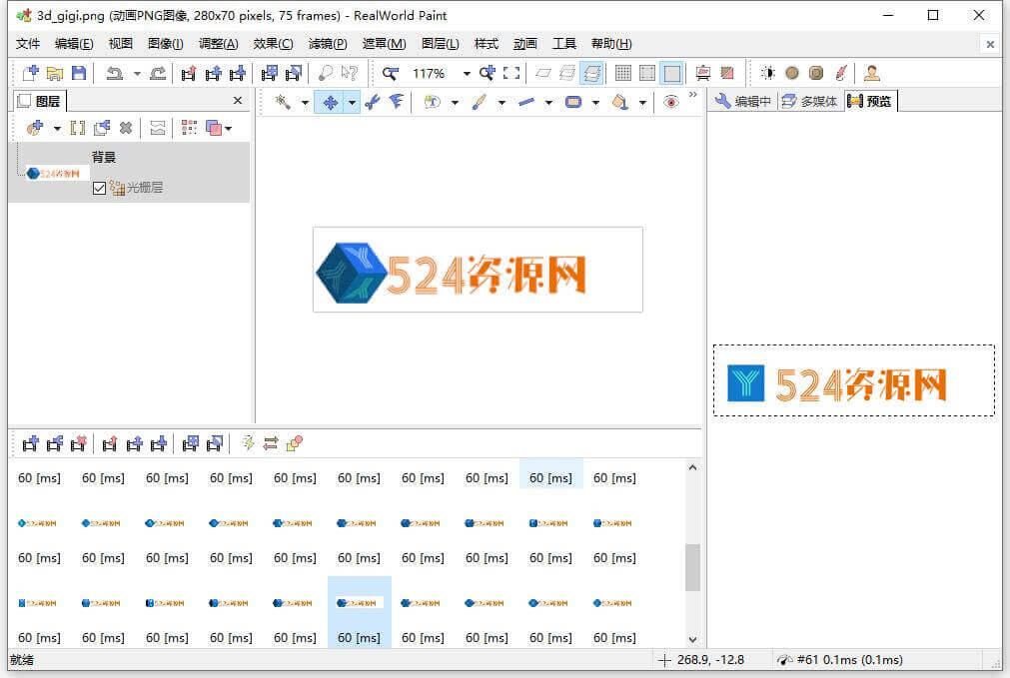Close the 图层 panel with its X
1010x678 pixels.
(x=238, y=101)
